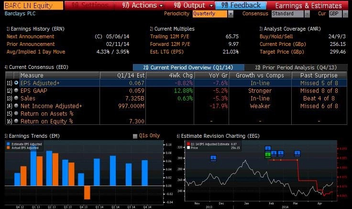Click the orange Actual EPS Adjusted legend swatch
352x209 pixels.
[x=8, y=148]
